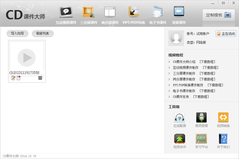Click 下载教程 next to PPT/PDF转换课件制作

click(x=215, y=85)
